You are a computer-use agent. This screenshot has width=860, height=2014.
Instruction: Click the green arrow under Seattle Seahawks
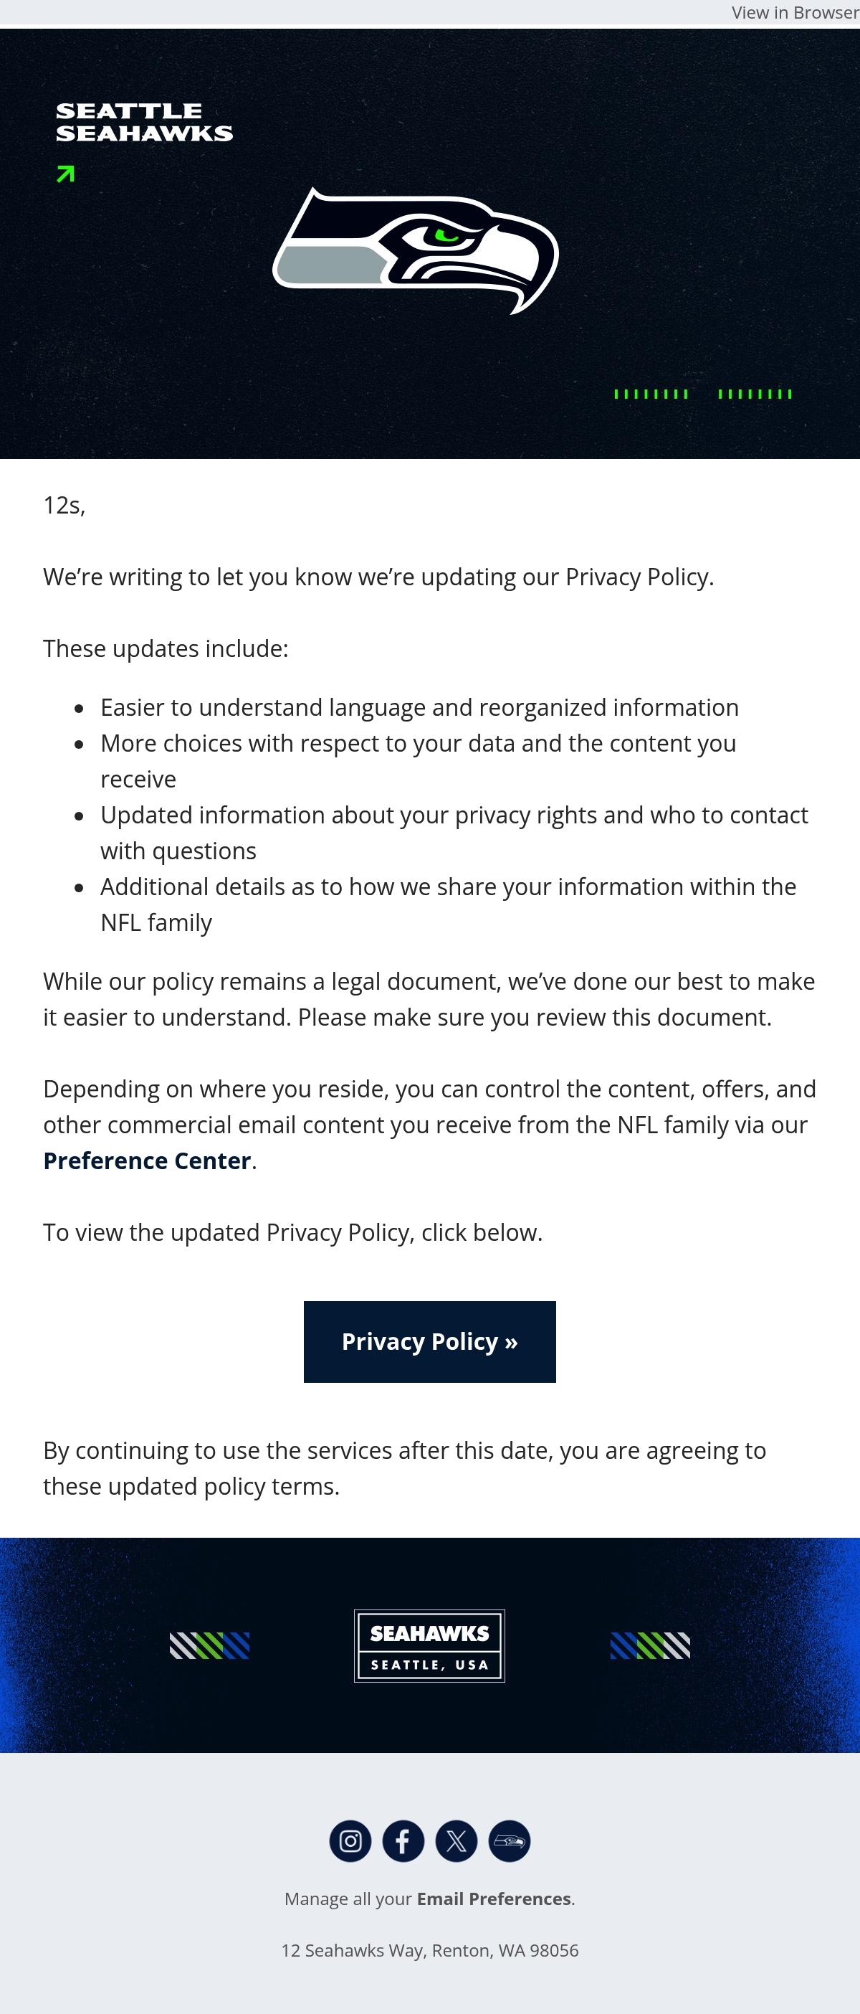click(66, 174)
